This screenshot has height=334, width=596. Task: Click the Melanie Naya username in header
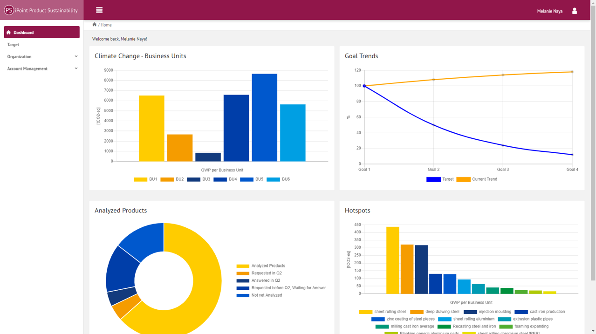pos(549,11)
